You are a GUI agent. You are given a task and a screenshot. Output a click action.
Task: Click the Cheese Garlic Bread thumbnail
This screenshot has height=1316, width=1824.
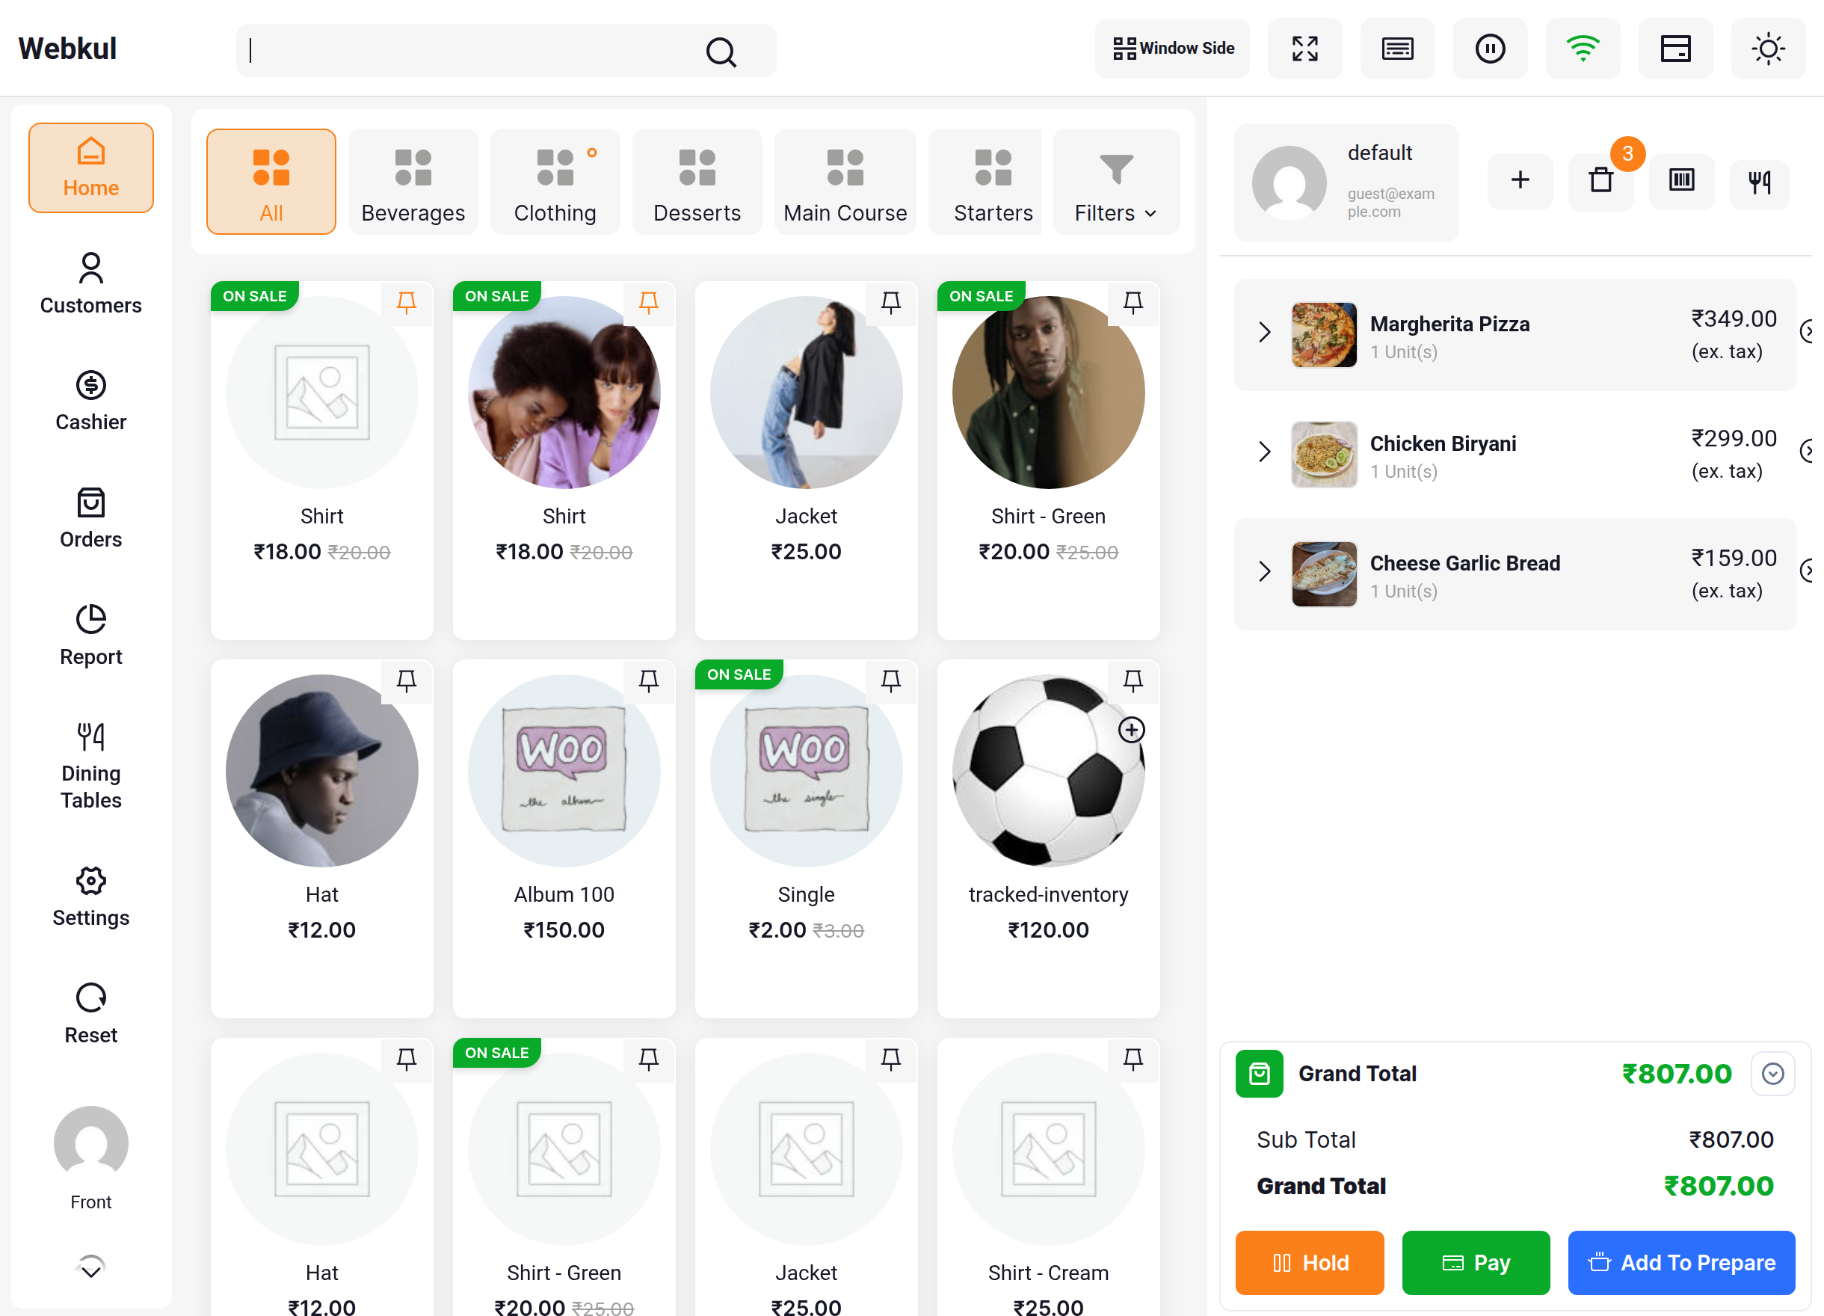point(1324,574)
